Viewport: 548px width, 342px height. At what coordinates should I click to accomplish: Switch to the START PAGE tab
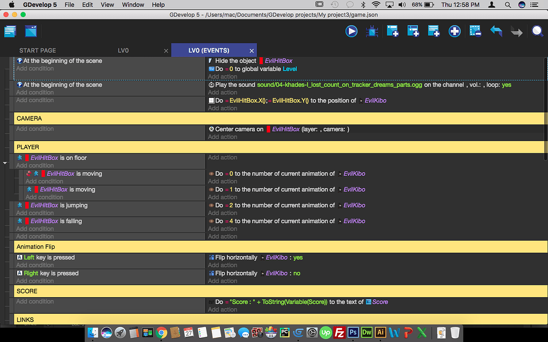tap(37, 50)
